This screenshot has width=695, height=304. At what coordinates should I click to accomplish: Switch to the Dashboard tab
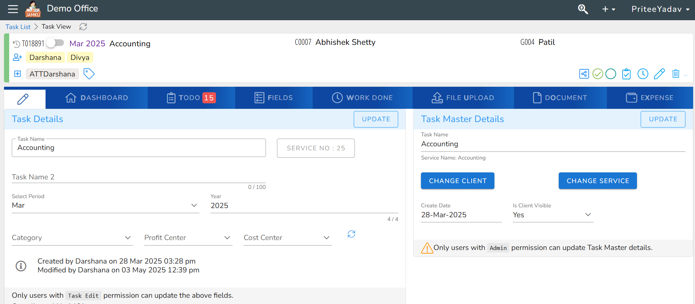97,98
